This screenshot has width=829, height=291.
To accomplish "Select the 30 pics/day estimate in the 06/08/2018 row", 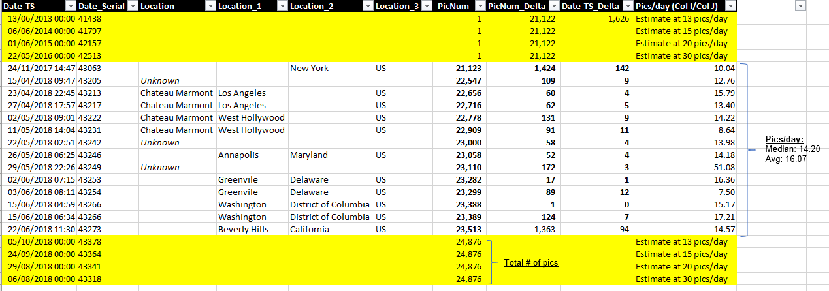I will [684, 279].
